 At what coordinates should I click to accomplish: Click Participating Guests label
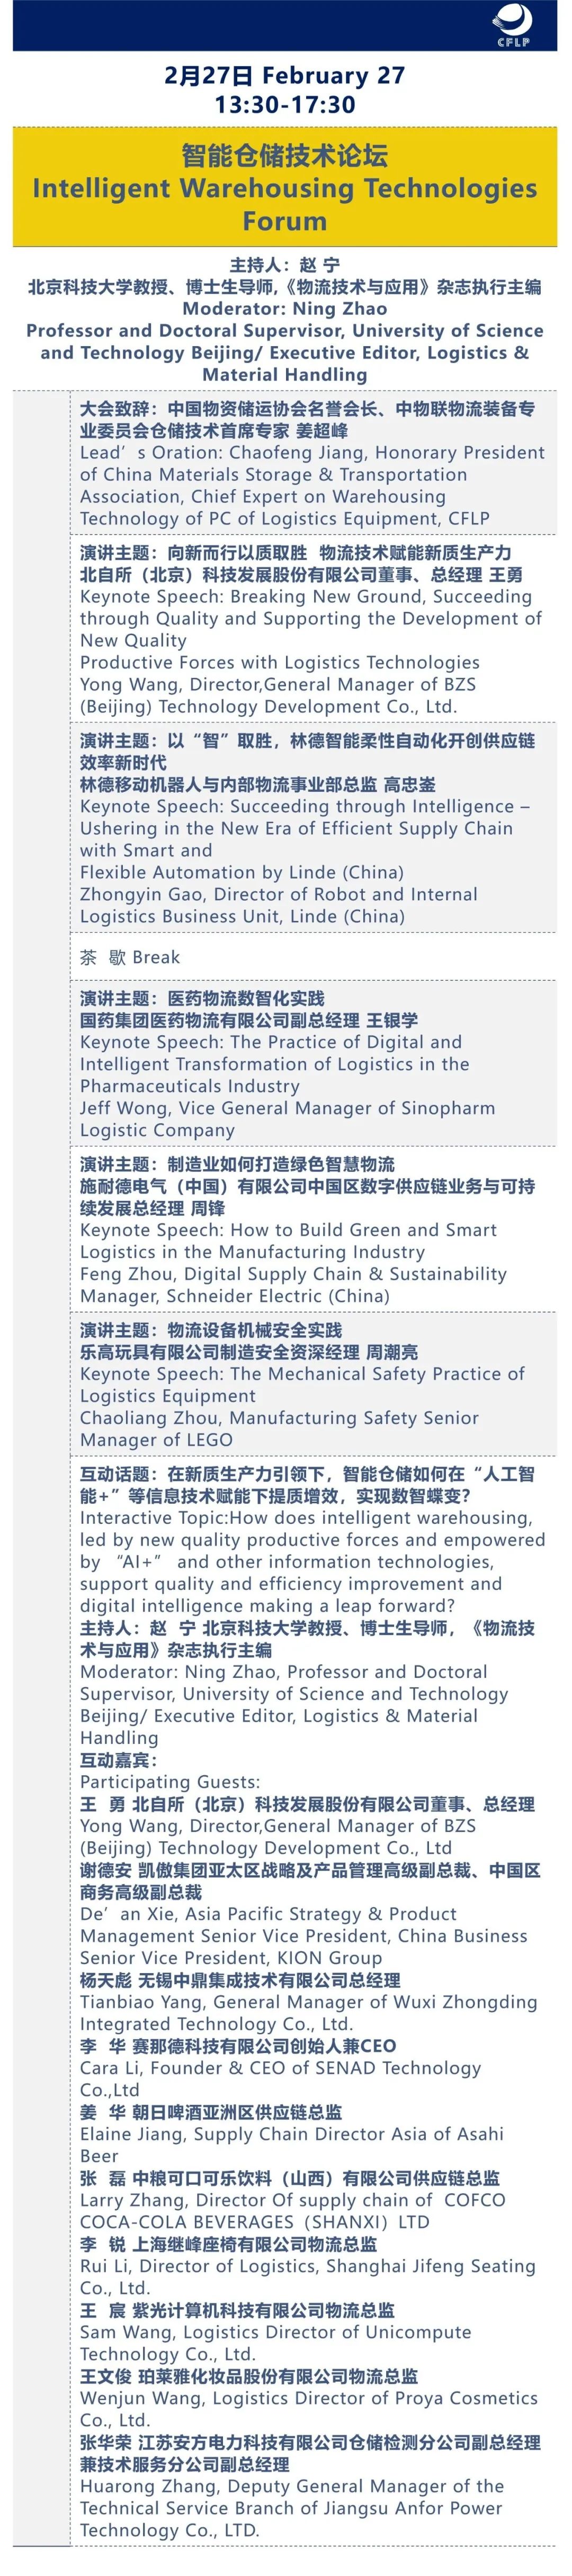[x=170, y=1782]
